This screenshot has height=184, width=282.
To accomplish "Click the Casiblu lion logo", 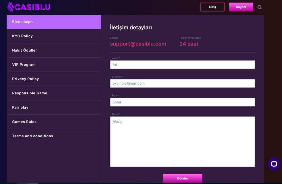I will (x=29, y=7).
